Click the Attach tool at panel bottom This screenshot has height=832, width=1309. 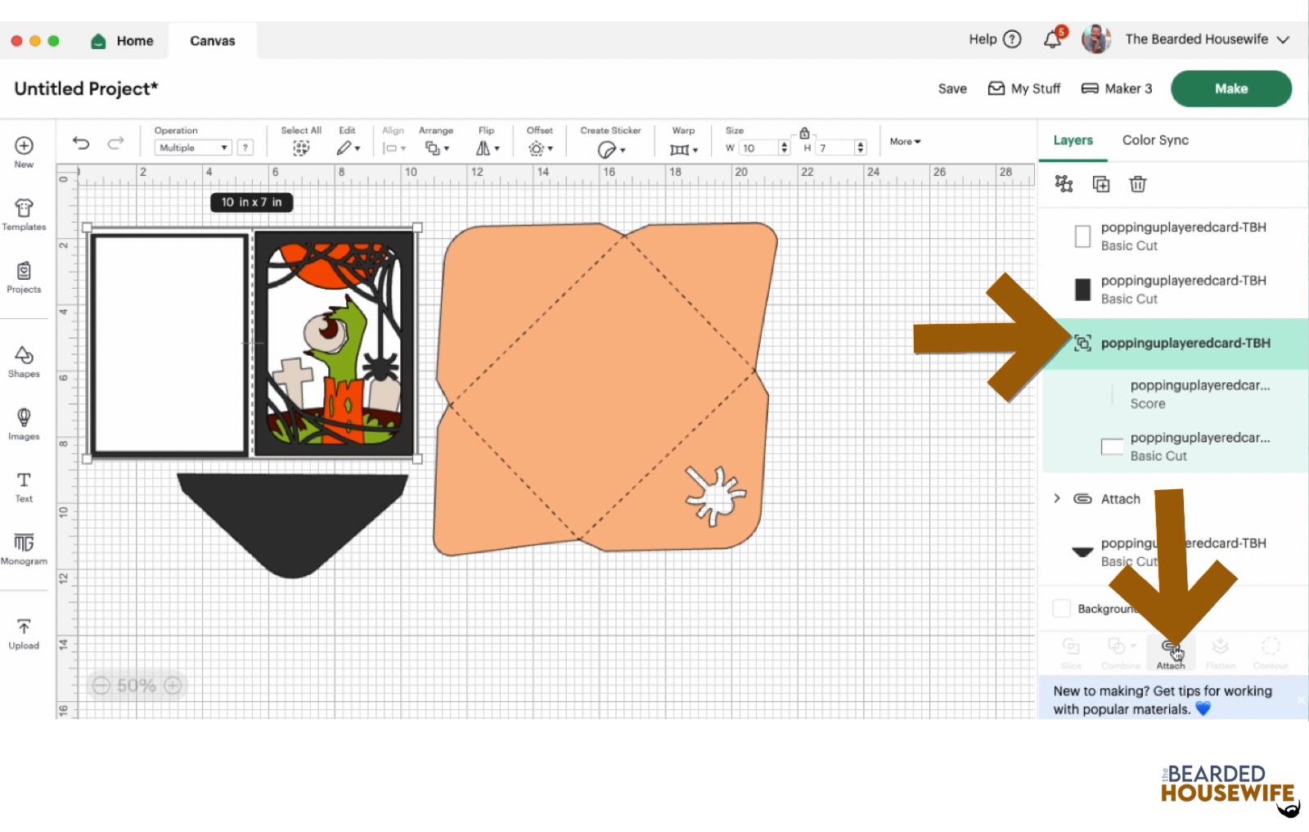click(1170, 653)
